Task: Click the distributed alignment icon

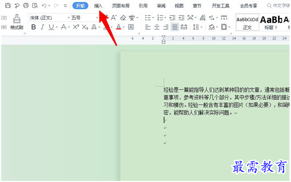Action: click(x=184, y=27)
